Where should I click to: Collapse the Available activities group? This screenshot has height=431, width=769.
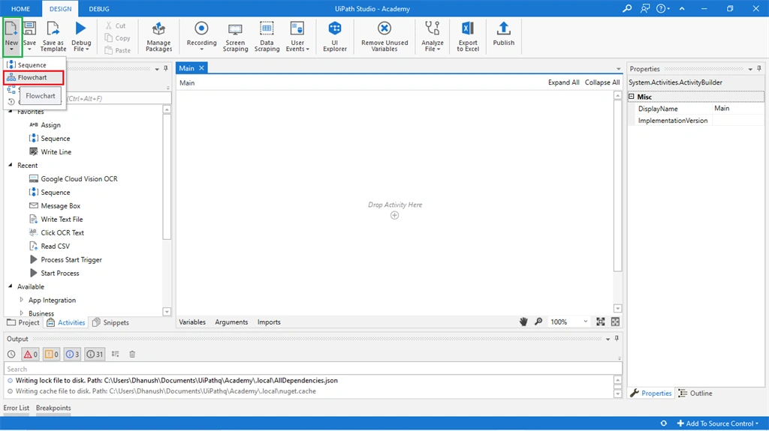[x=11, y=286]
